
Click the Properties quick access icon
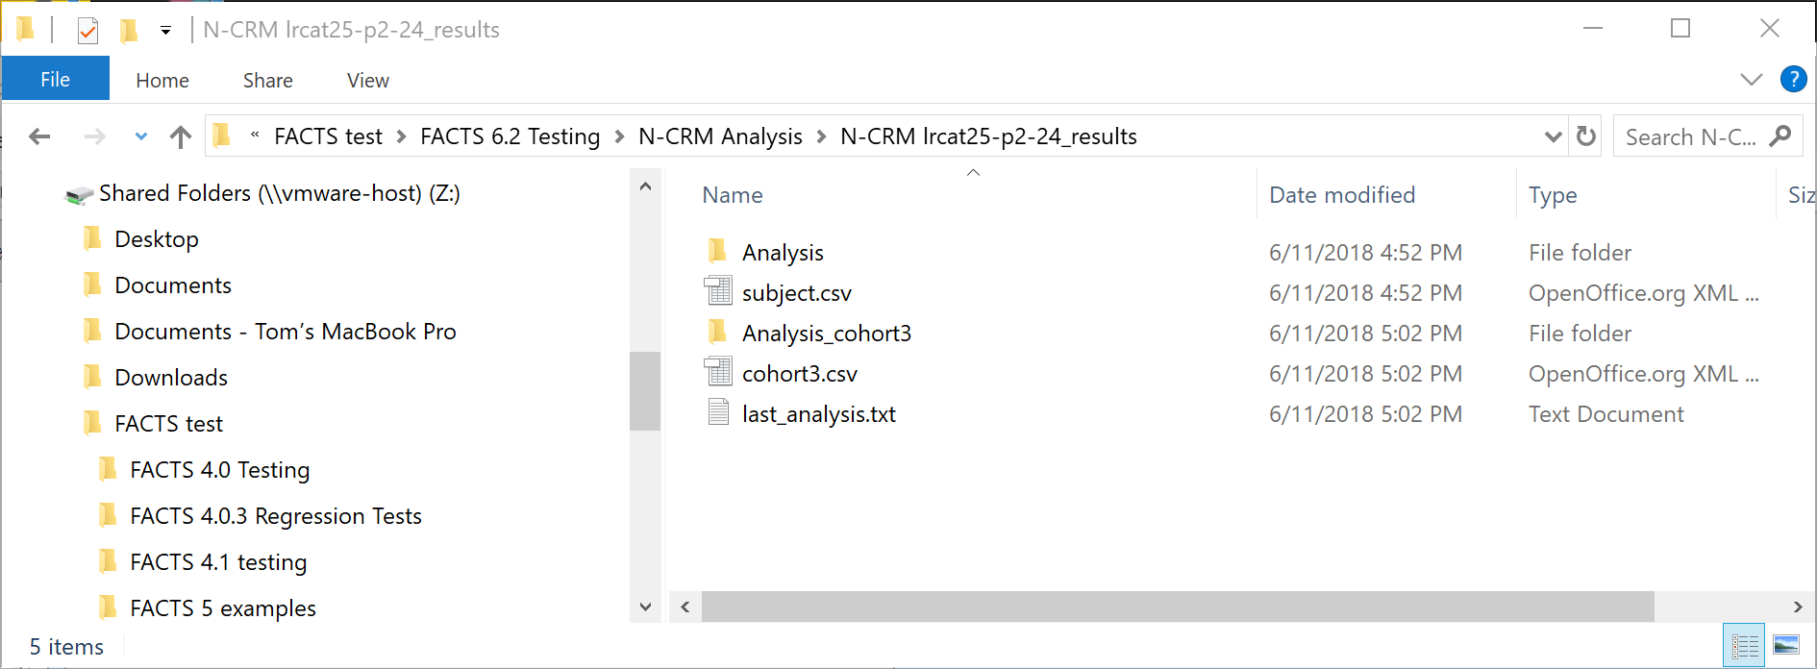click(87, 31)
